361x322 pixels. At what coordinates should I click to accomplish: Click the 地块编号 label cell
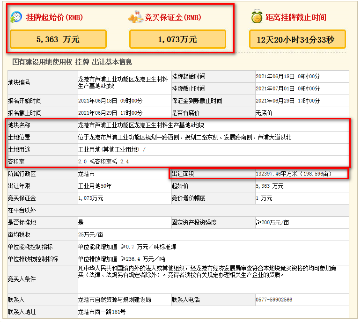[x=43, y=82]
